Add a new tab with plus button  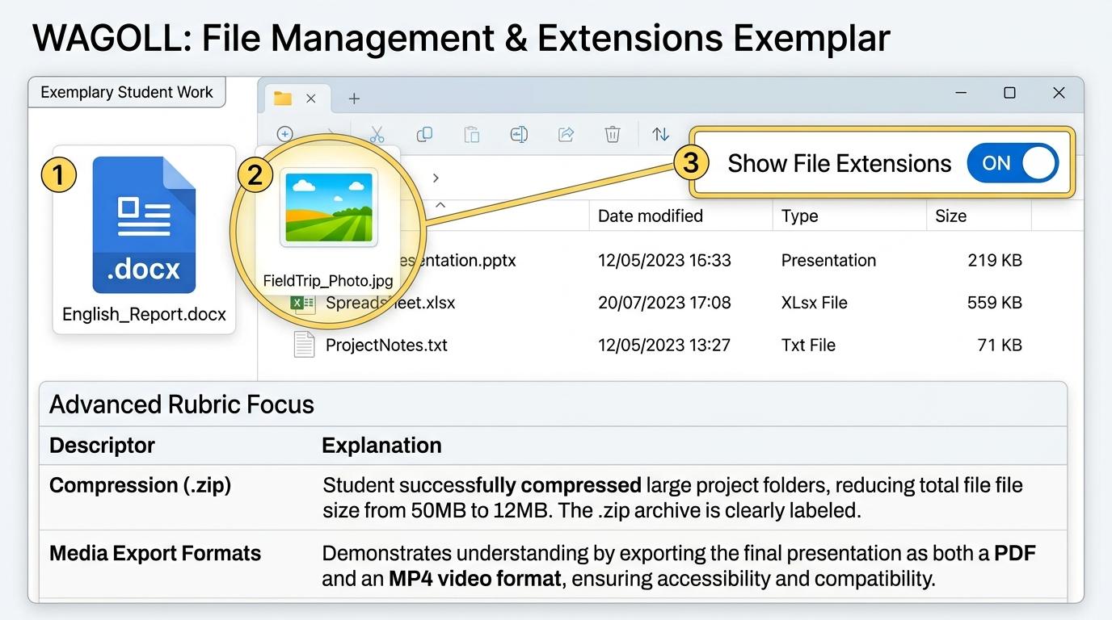point(354,98)
